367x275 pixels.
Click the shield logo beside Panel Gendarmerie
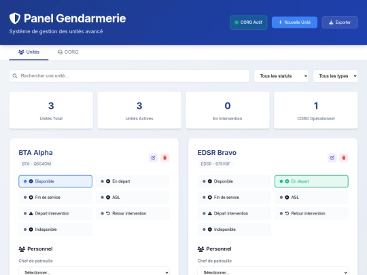[x=15, y=18]
